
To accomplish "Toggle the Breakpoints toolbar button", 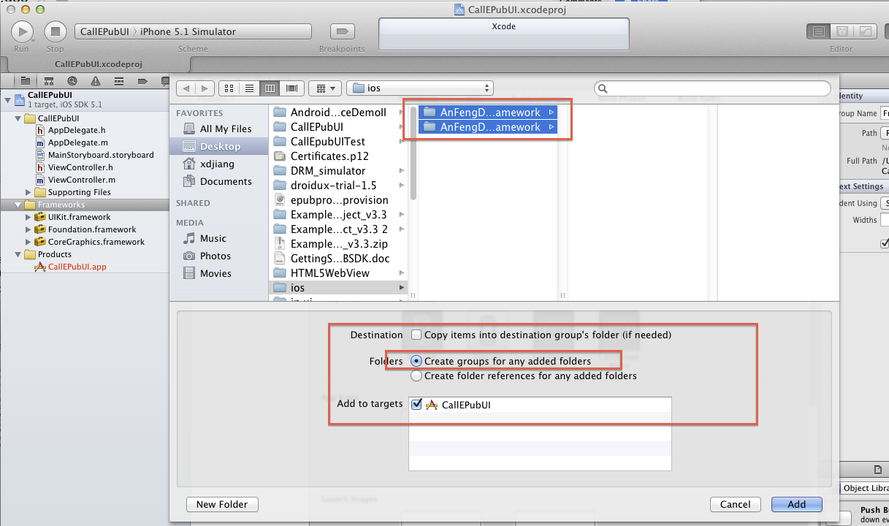I will [341, 31].
